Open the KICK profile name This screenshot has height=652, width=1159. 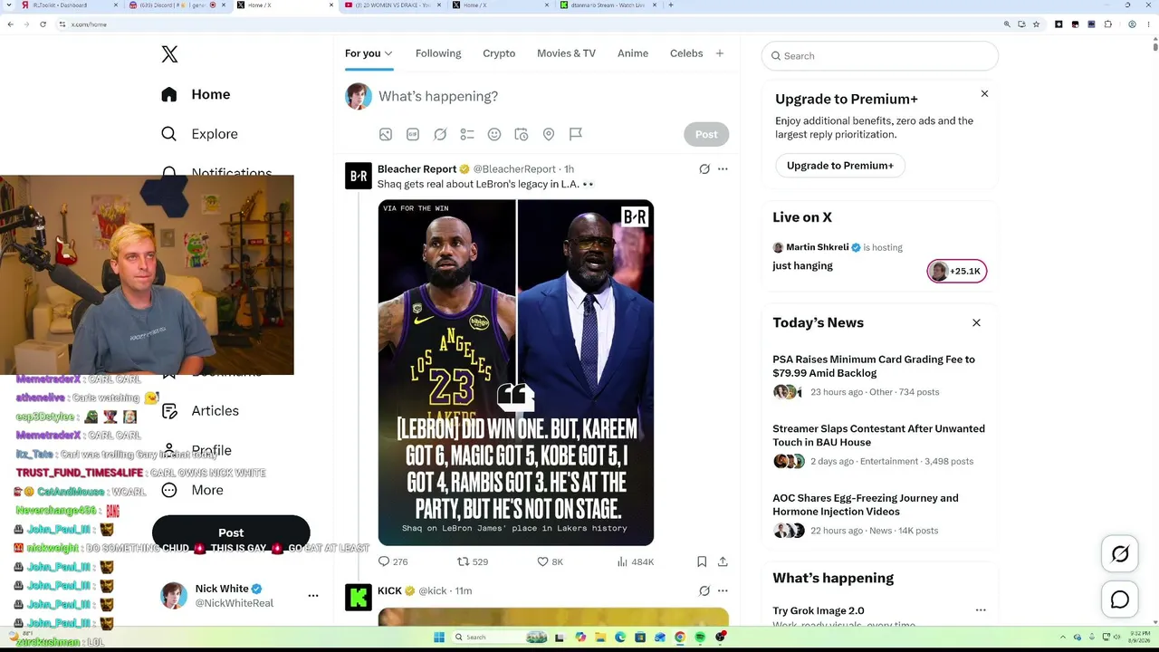(x=389, y=590)
